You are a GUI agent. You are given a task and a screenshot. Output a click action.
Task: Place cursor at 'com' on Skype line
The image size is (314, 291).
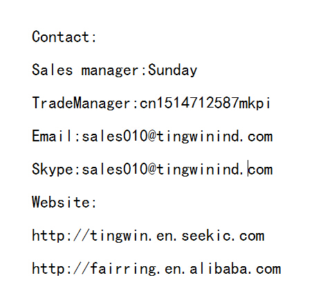pyautogui.click(x=261, y=170)
